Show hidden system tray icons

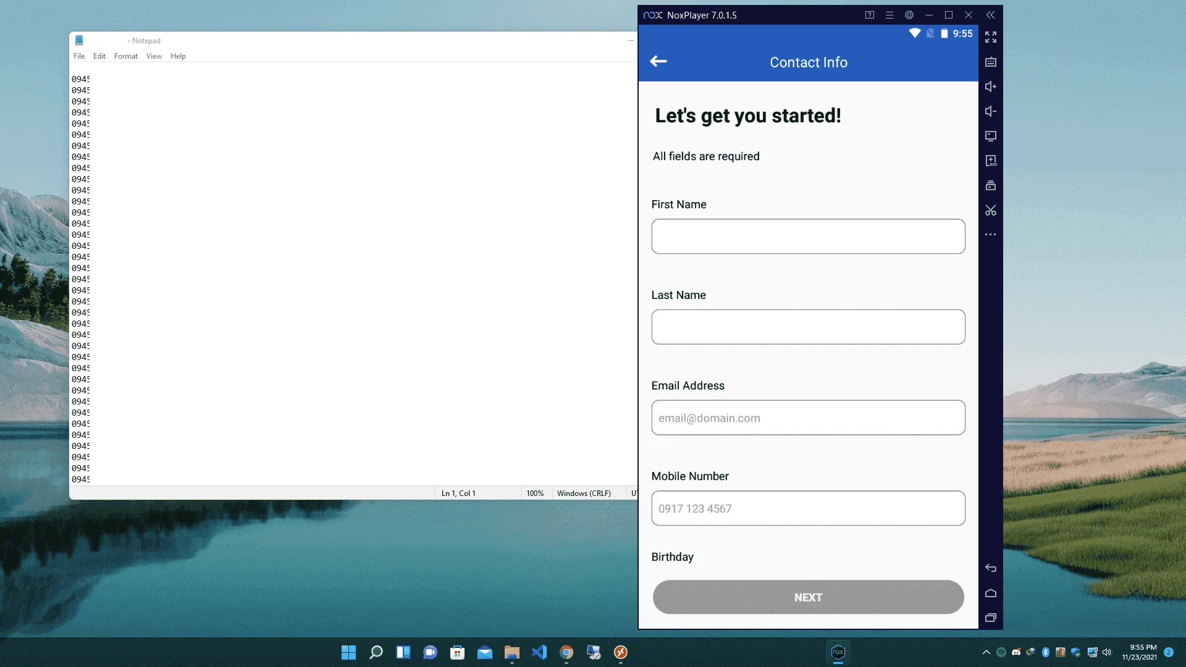click(x=986, y=652)
